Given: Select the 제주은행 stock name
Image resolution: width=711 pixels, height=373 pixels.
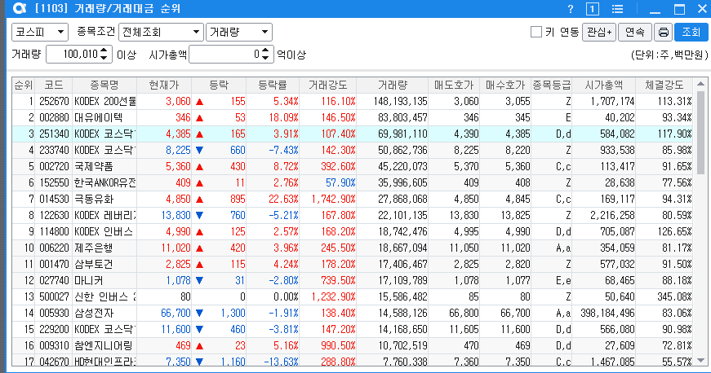Looking at the screenshot, I should pyautogui.click(x=93, y=248).
